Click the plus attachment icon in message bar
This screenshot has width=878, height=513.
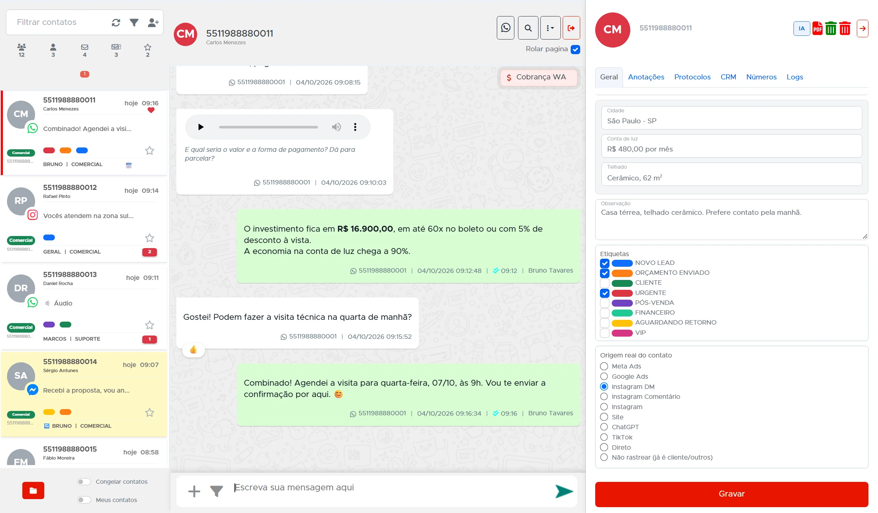(194, 491)
